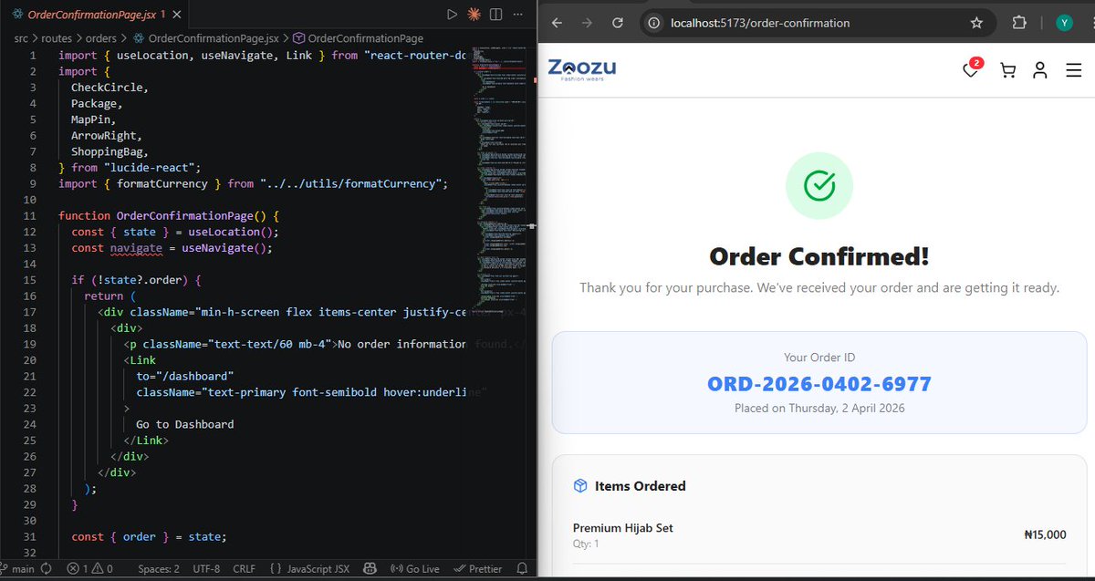Go back in the browser

(557, 23)
